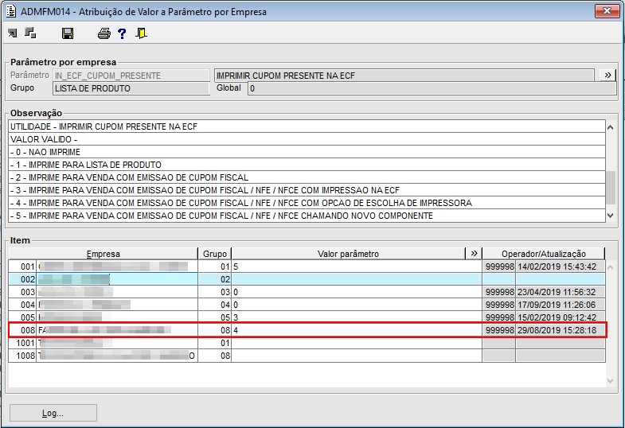Open help with the question mark icon

tap(122, 33)
